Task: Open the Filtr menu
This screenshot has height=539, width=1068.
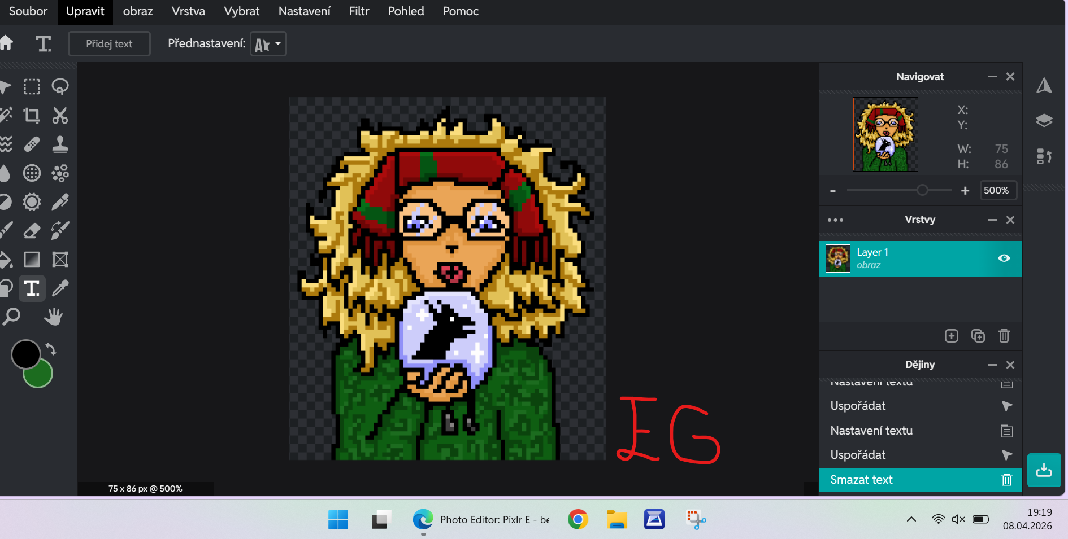Action: click(x=359, y=11)
